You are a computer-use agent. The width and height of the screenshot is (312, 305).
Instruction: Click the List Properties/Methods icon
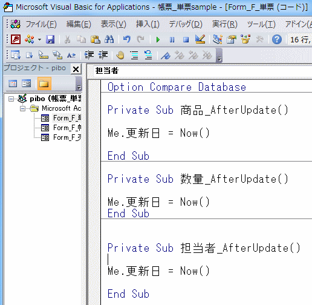tap(16, 55)
